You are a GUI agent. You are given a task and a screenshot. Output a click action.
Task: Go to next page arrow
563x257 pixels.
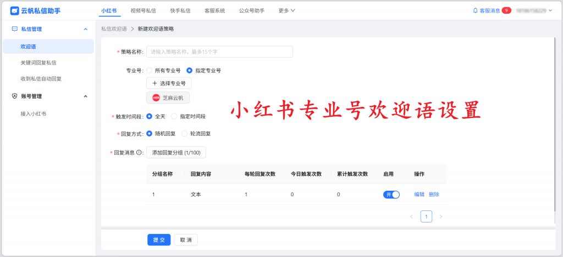click(x=440, y=216)
